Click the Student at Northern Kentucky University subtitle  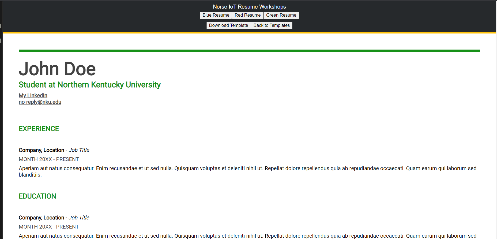click(89, 85)
